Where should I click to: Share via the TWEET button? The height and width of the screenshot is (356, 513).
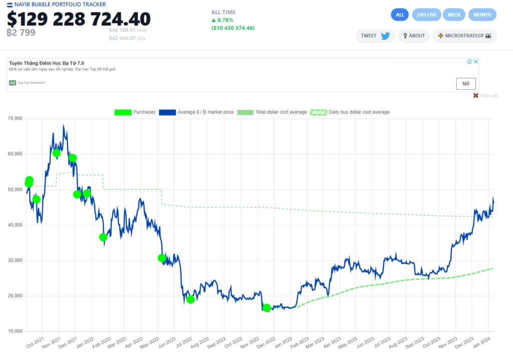coord(375,36)
